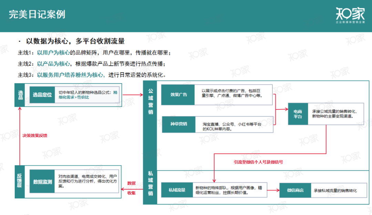Click the vertical 选品 label block
Image resolution: width=372 pixels, height=215 pixels.
tap(20, 95)
